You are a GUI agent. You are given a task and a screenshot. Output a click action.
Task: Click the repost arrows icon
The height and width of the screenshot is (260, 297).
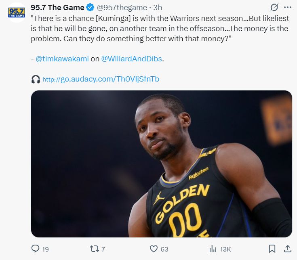click(94, 249)
